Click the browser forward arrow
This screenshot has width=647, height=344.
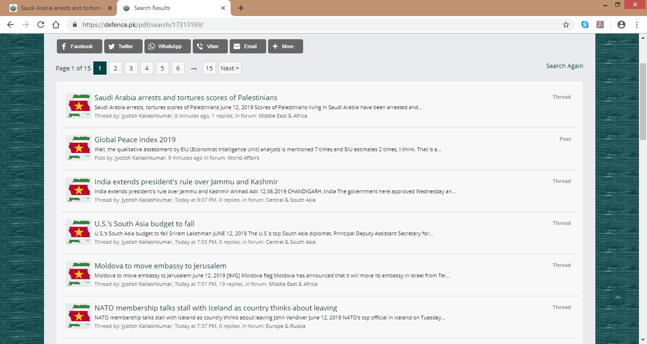pyautogui.click(x=26, y=25)
